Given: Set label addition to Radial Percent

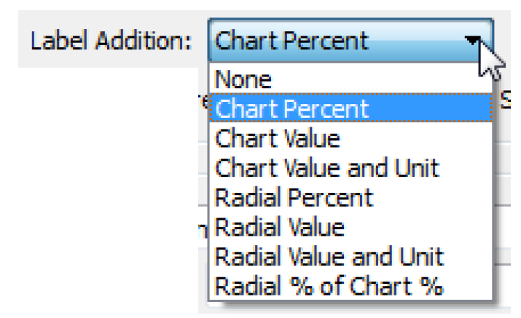Looking at the screenshot, I should pos(294,197).
